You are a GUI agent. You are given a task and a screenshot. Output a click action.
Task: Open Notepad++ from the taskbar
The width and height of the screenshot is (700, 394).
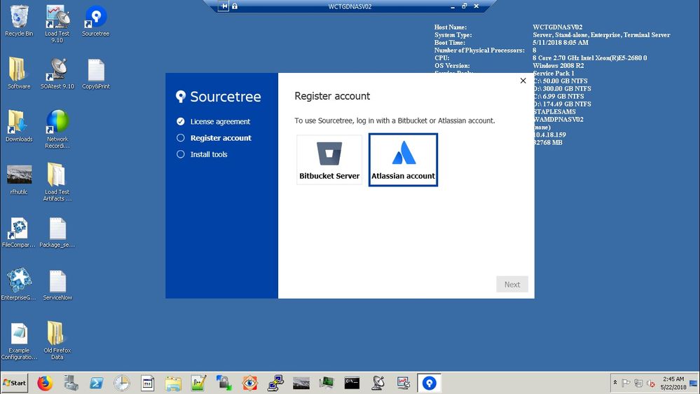(x=198, y=383)
